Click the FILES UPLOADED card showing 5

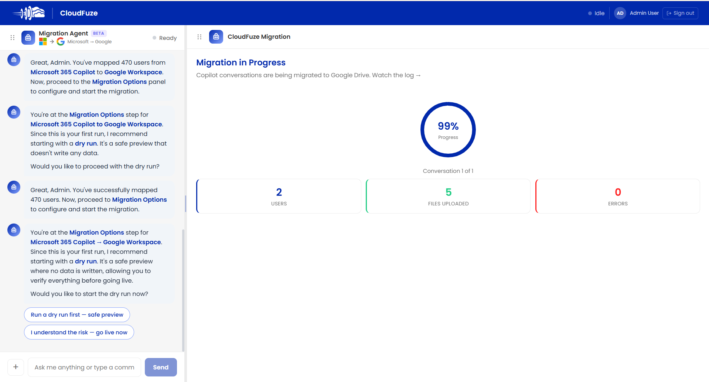(x=448, y=196)
